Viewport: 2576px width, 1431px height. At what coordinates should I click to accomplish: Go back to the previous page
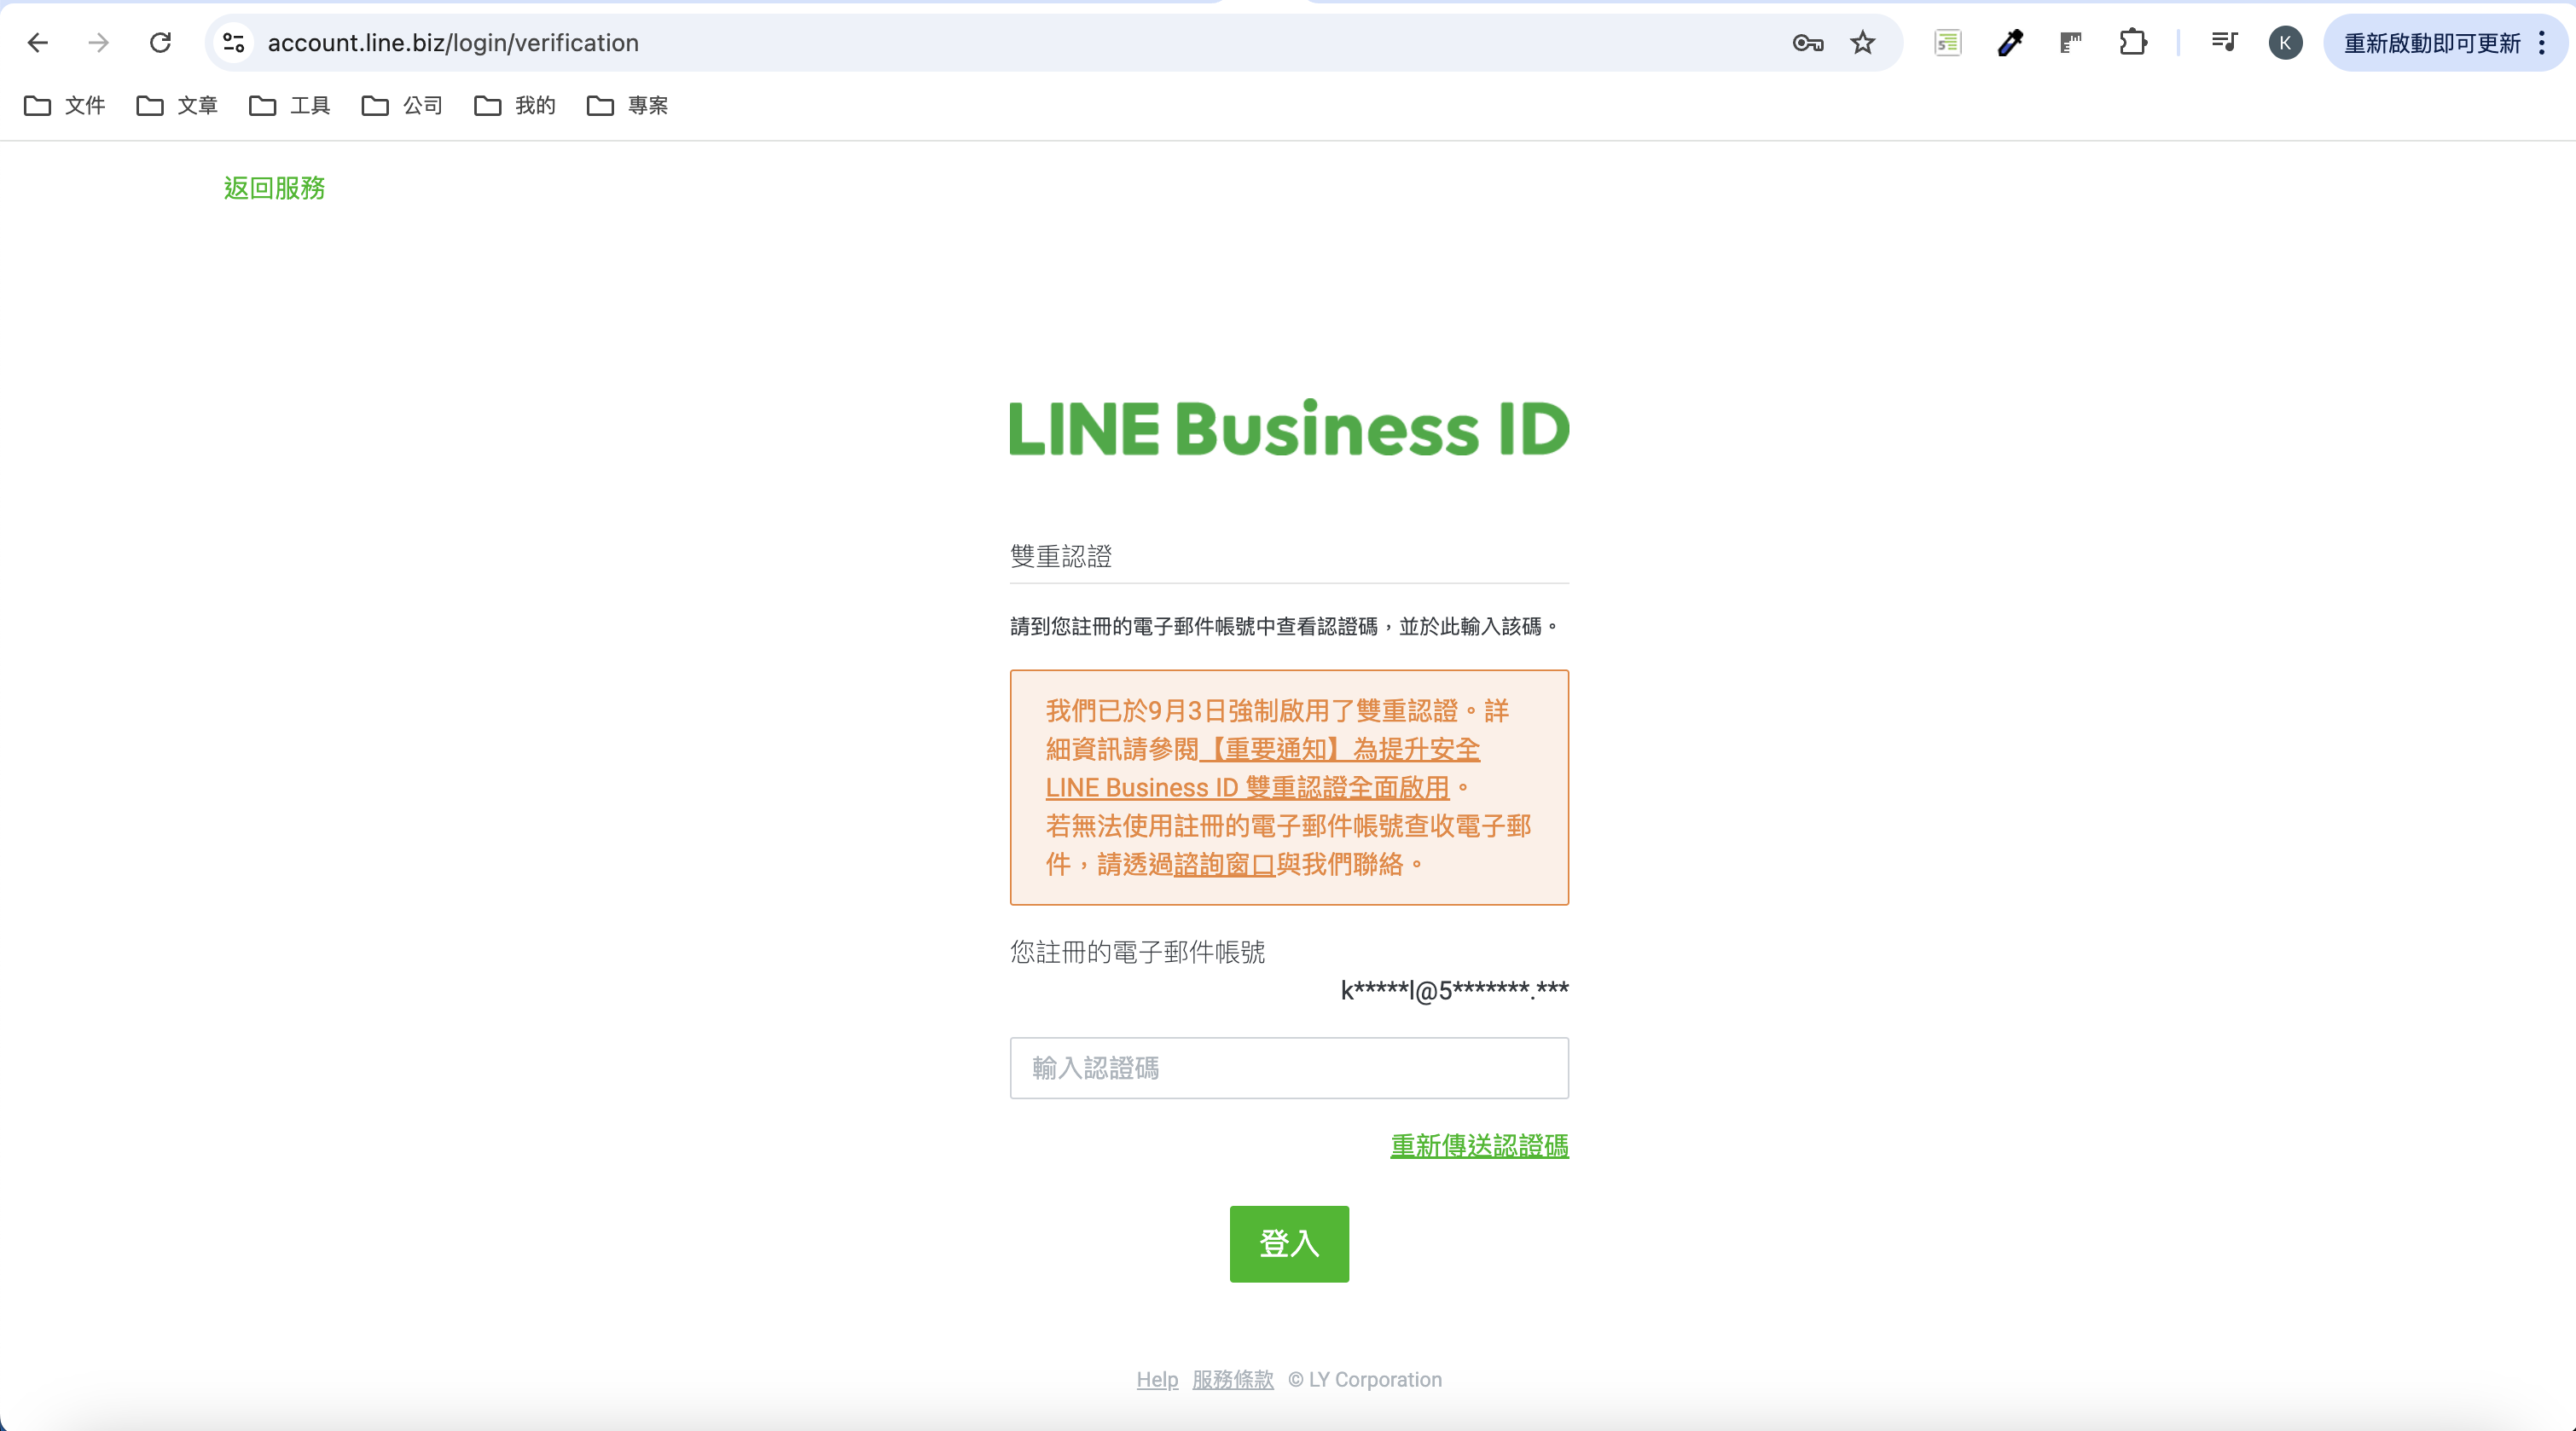38,43
